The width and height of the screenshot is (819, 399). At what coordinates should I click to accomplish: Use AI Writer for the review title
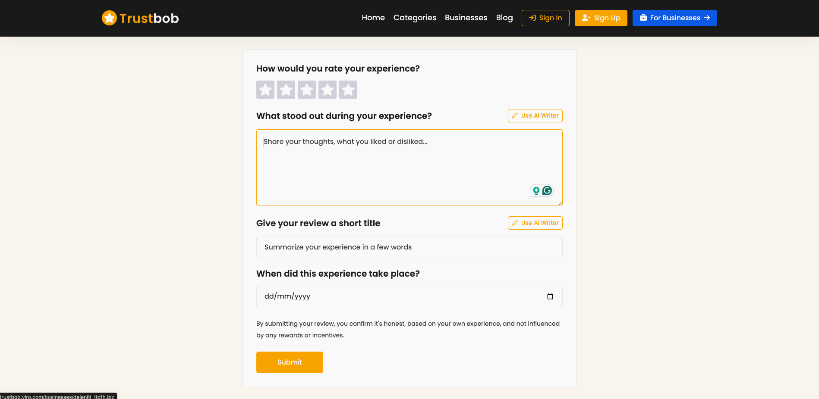[535, 223]
